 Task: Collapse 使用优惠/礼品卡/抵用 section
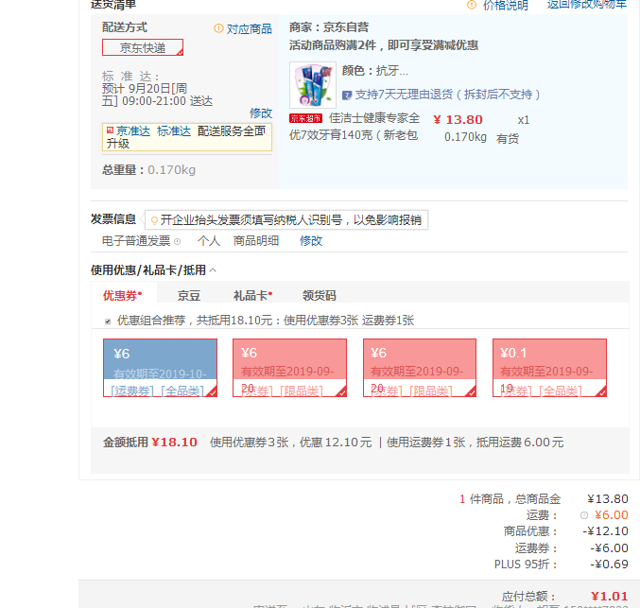click(213, 270)
